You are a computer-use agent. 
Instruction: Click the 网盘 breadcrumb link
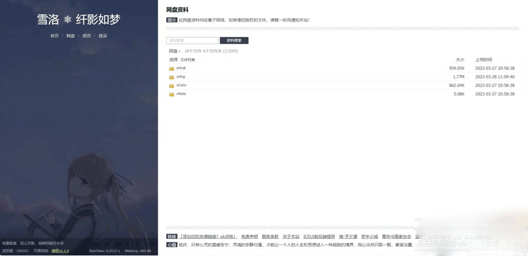(x=173, y=51)
